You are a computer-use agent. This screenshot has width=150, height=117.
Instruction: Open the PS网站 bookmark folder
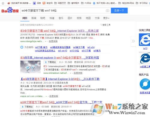coord(86,3)
